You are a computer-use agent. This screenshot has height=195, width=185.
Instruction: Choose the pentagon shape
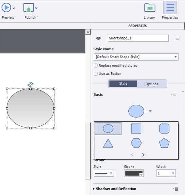pos(164,143)
